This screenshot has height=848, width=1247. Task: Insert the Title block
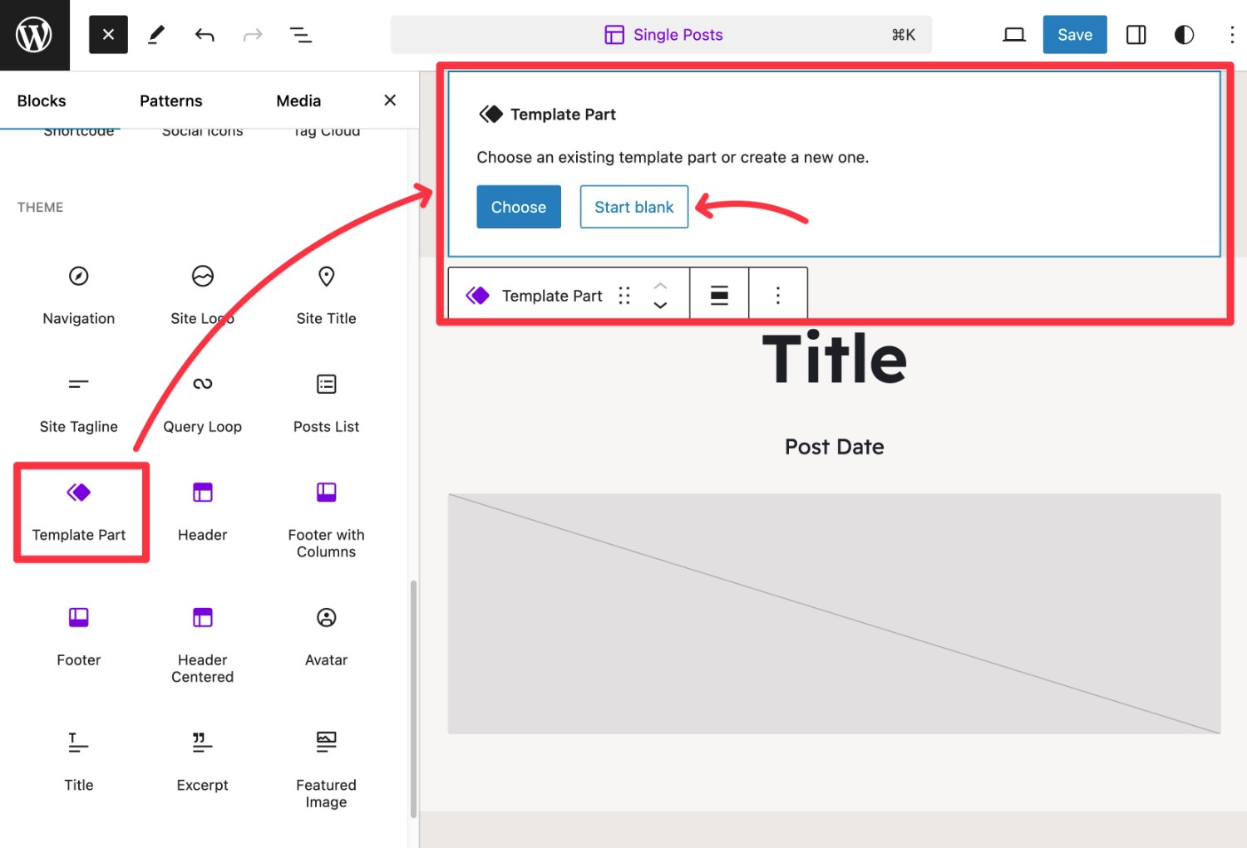coord(79,762)
